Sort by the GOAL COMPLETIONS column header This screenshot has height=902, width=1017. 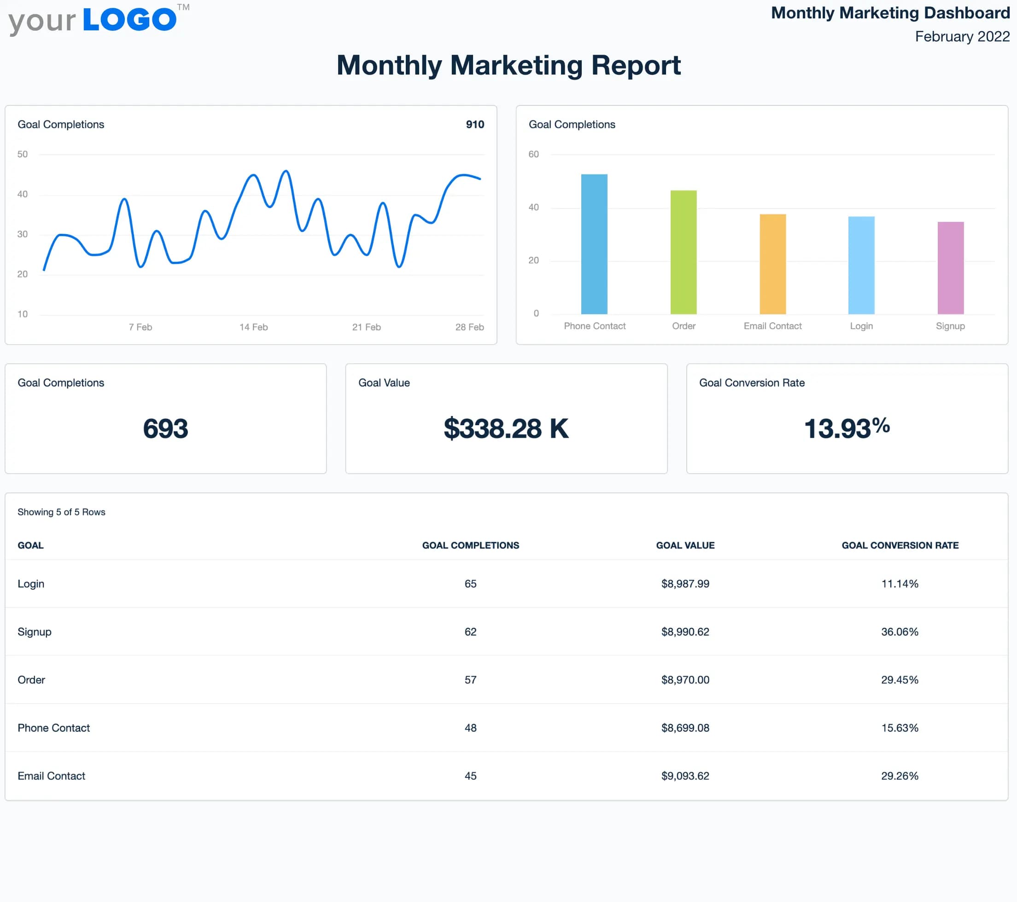470,545
